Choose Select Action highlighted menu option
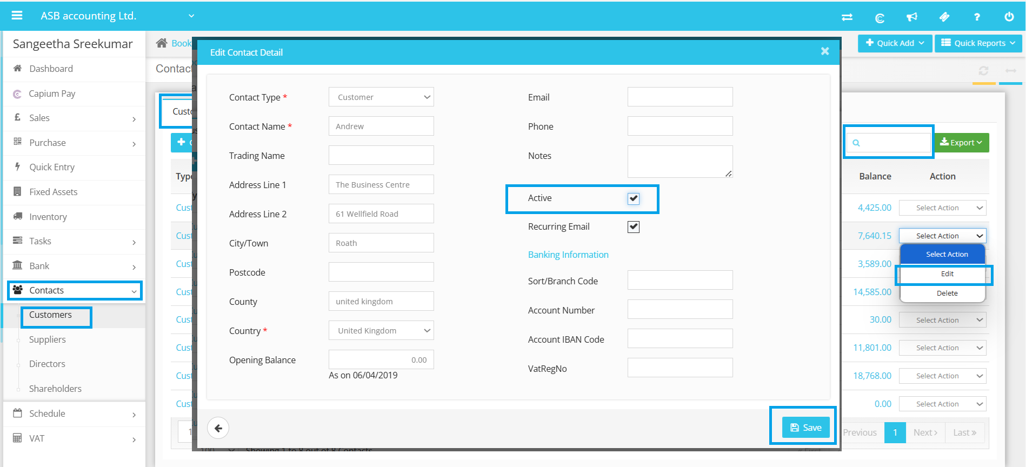This screenshot has height=467, width=1026. click(943, 254)
